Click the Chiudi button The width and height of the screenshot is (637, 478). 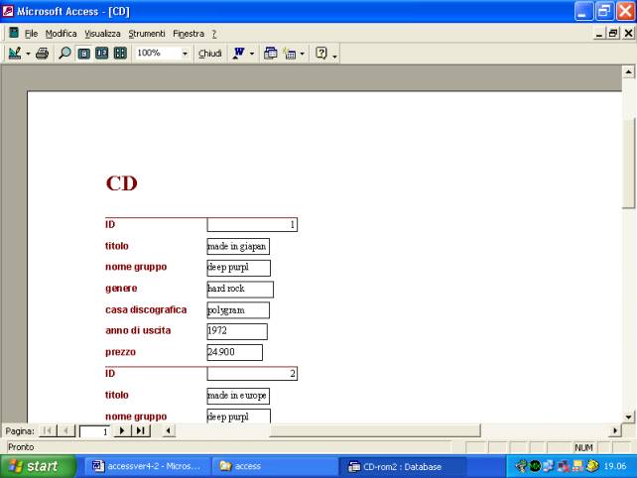[210, 54]
